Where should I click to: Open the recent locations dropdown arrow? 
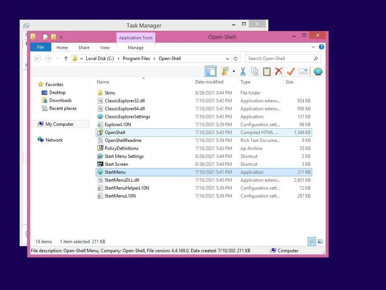pos(57,59)
